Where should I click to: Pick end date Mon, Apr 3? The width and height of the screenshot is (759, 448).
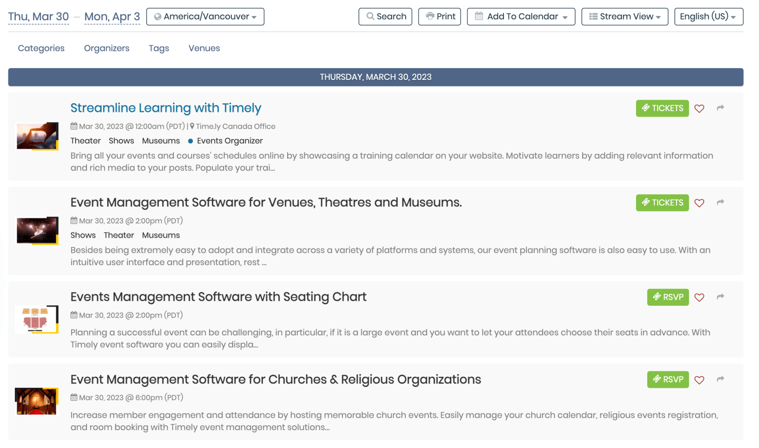tap(112, 17)
